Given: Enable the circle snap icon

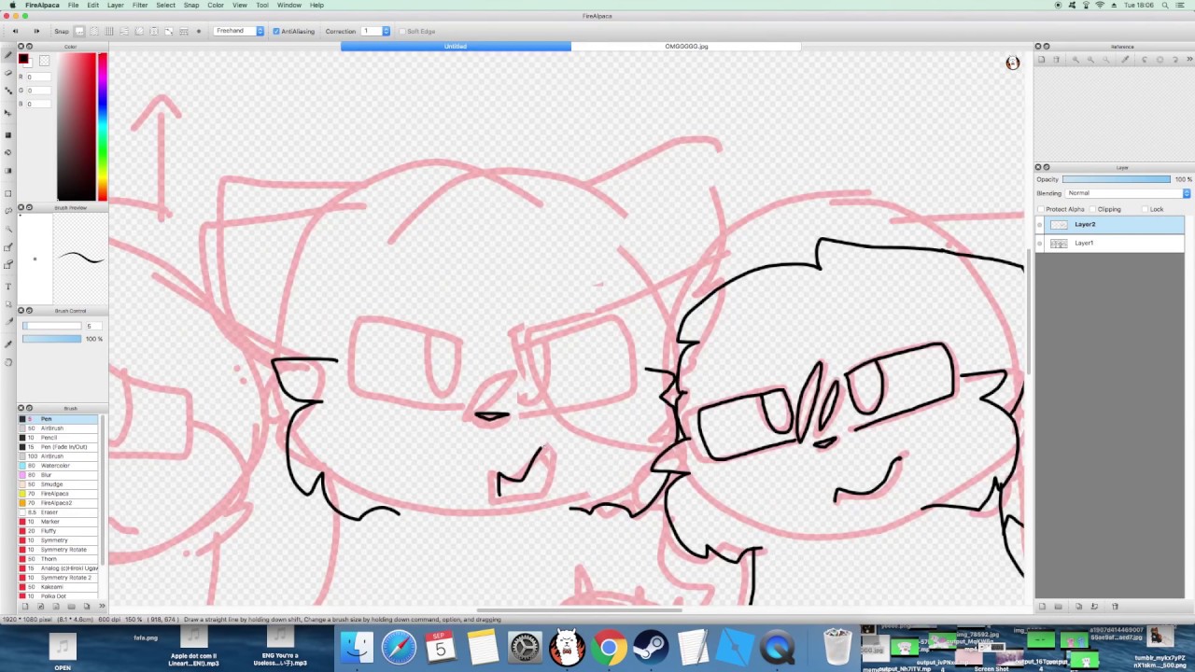Looking at the screenshot, I should coord(153,31).
